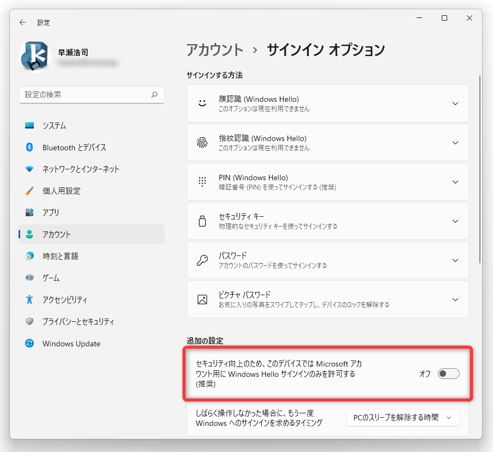Click the 追加の設定 heading

[205, 340]
